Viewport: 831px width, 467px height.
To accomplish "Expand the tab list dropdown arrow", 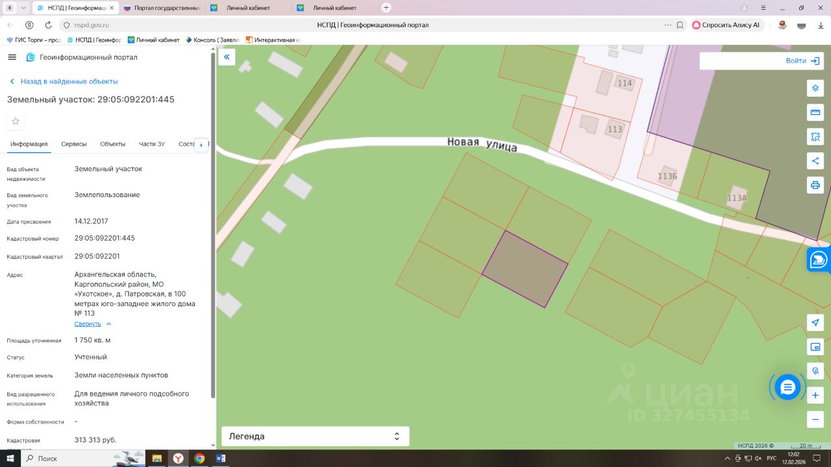I will pos(23,8).
